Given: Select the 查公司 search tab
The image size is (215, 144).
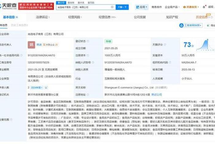Looking at the screenshot, I should [x=61, y=2].
